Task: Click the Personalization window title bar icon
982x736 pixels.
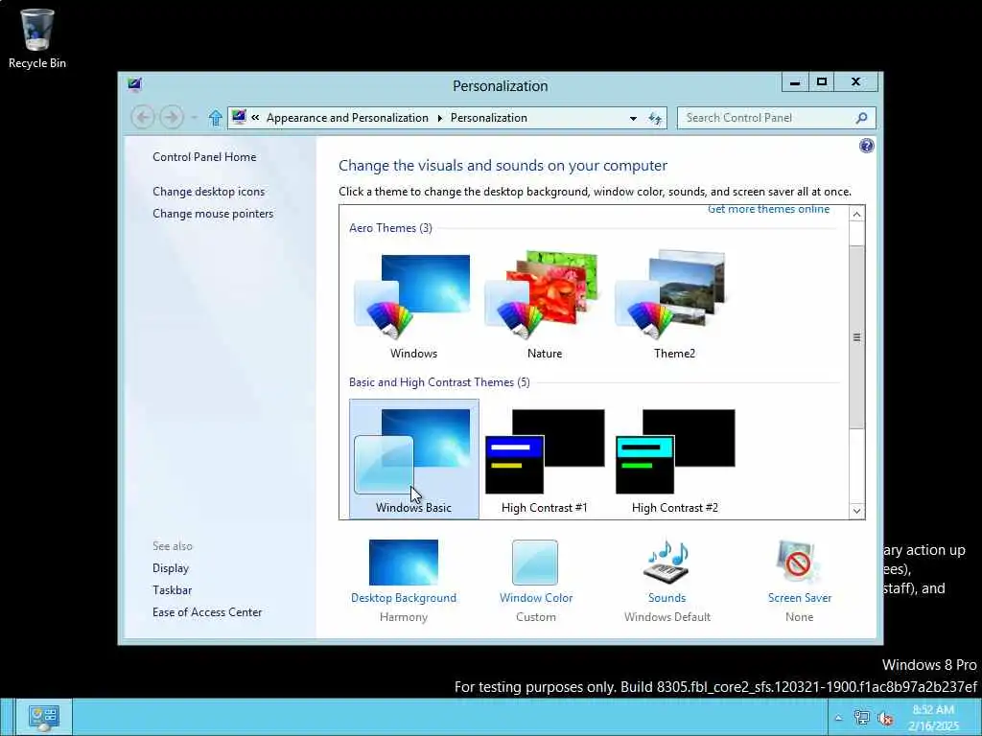Action: click(x=134, y=84)
